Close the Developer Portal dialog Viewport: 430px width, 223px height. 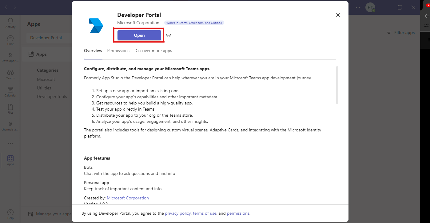(338, 15)
